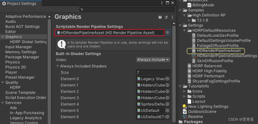
Task: Open Memory Settings category
Action: [x=21, y=52]
